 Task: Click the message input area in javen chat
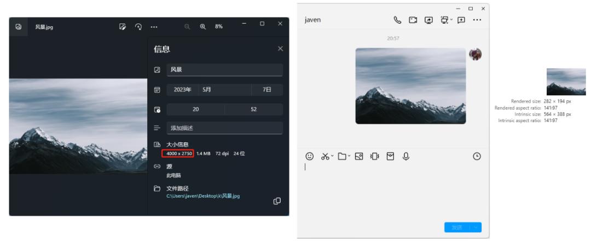393,191
